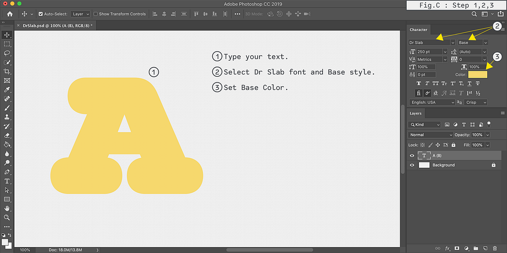The height and width of the screenshot is (253, 507).
Task: Select the Dodge tool
Action: 7,162
